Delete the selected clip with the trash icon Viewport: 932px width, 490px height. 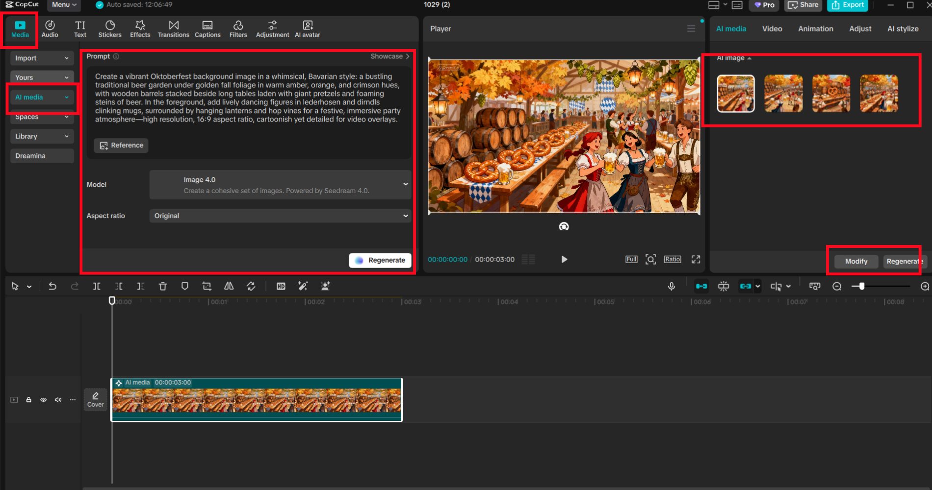(162, 286)
